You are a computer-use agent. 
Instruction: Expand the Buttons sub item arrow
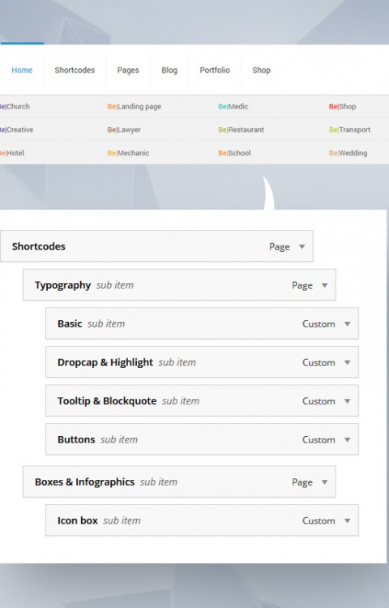(347, 439)
